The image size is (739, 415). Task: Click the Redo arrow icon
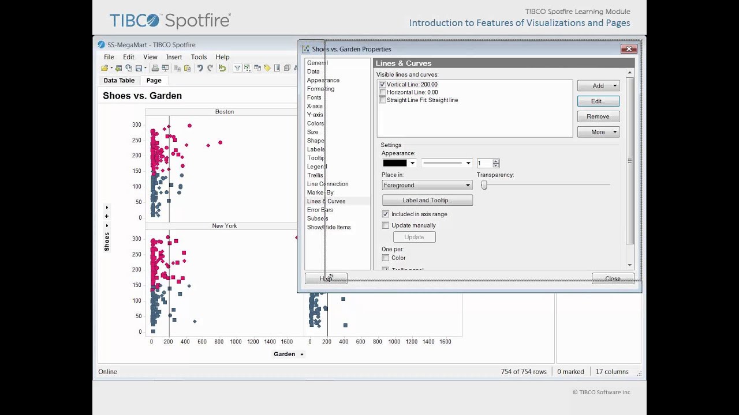pyautogui.click(x=210, y=68)
